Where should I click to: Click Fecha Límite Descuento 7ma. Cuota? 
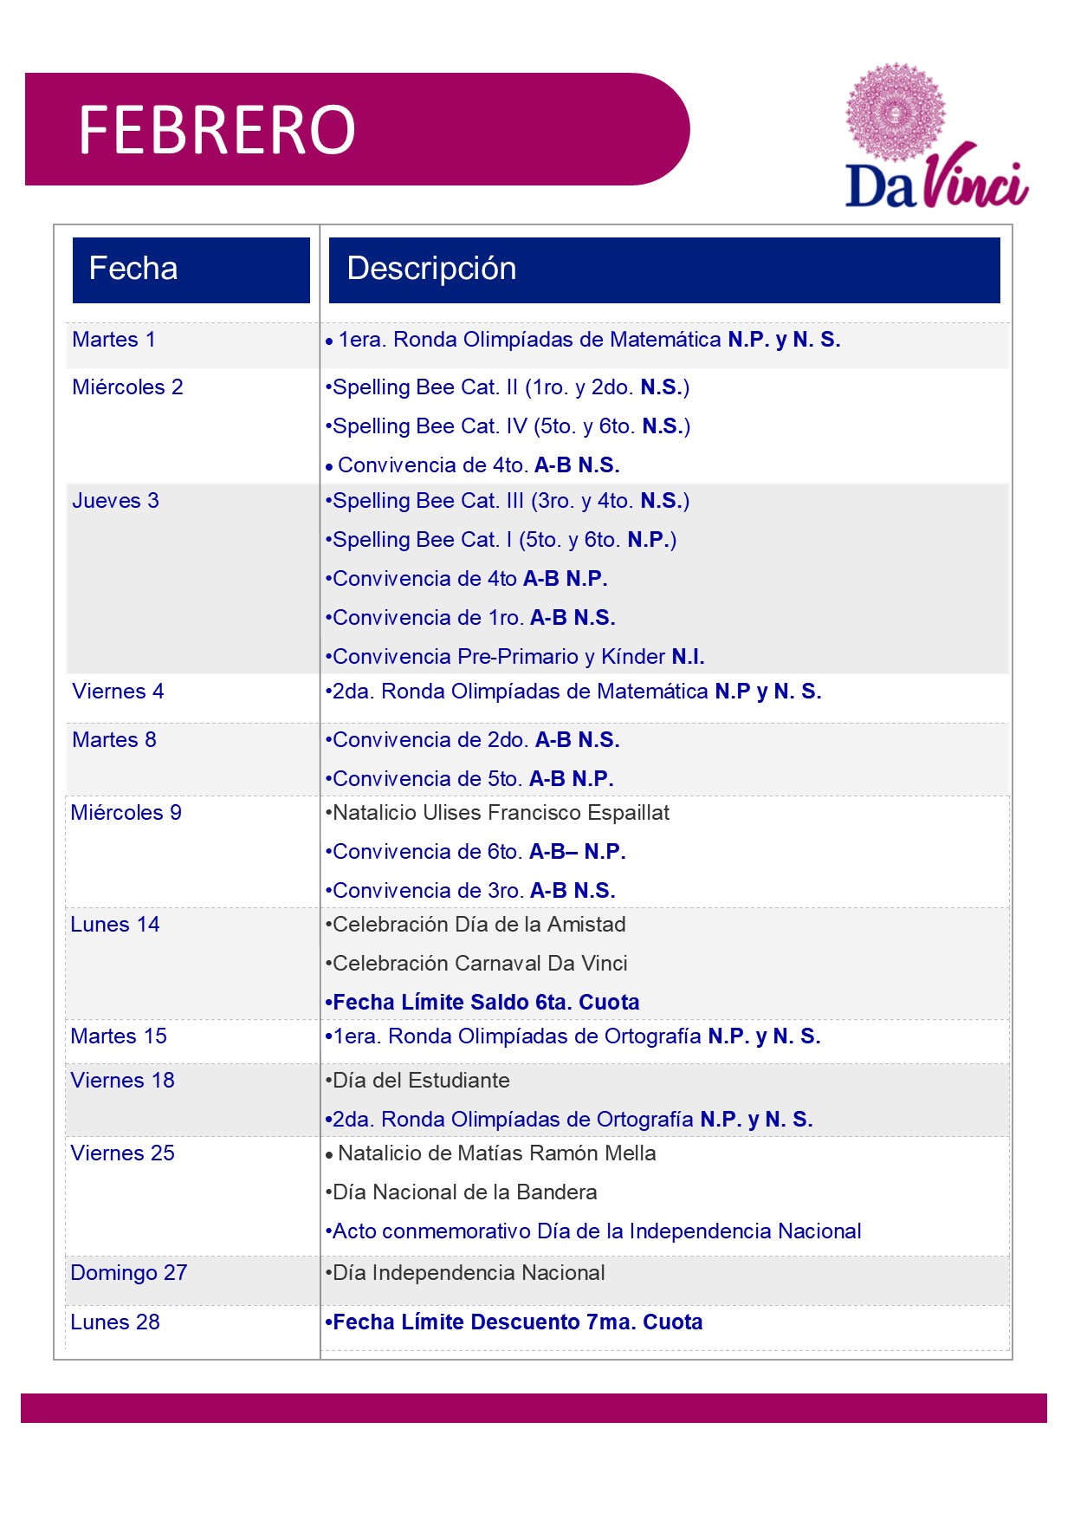(x=514, y=1322)
